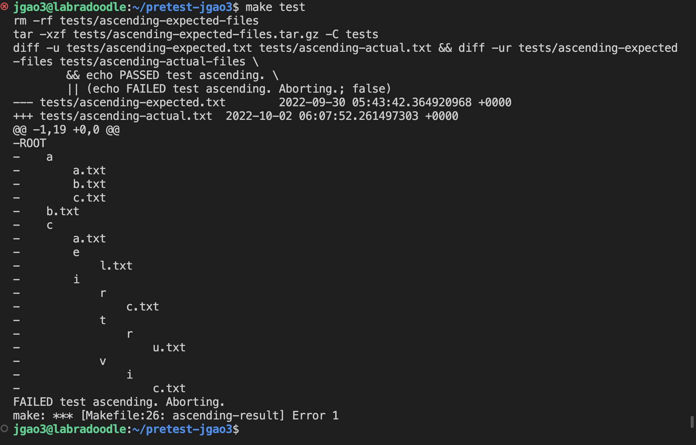
Task: Click the "@@ -1,19 +0,0 @@" hunk header
Action: pos(66,130)
